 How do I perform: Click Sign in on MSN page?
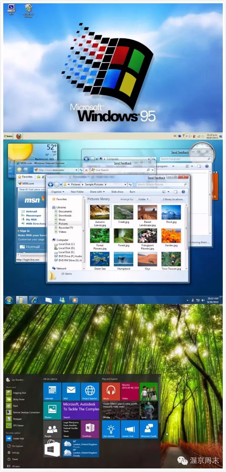tap(25, 231)
